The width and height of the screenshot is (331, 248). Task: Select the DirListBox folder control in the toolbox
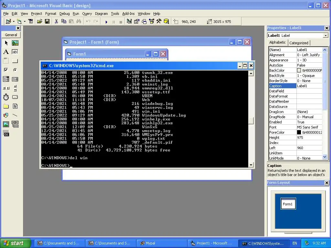(6, 106)
